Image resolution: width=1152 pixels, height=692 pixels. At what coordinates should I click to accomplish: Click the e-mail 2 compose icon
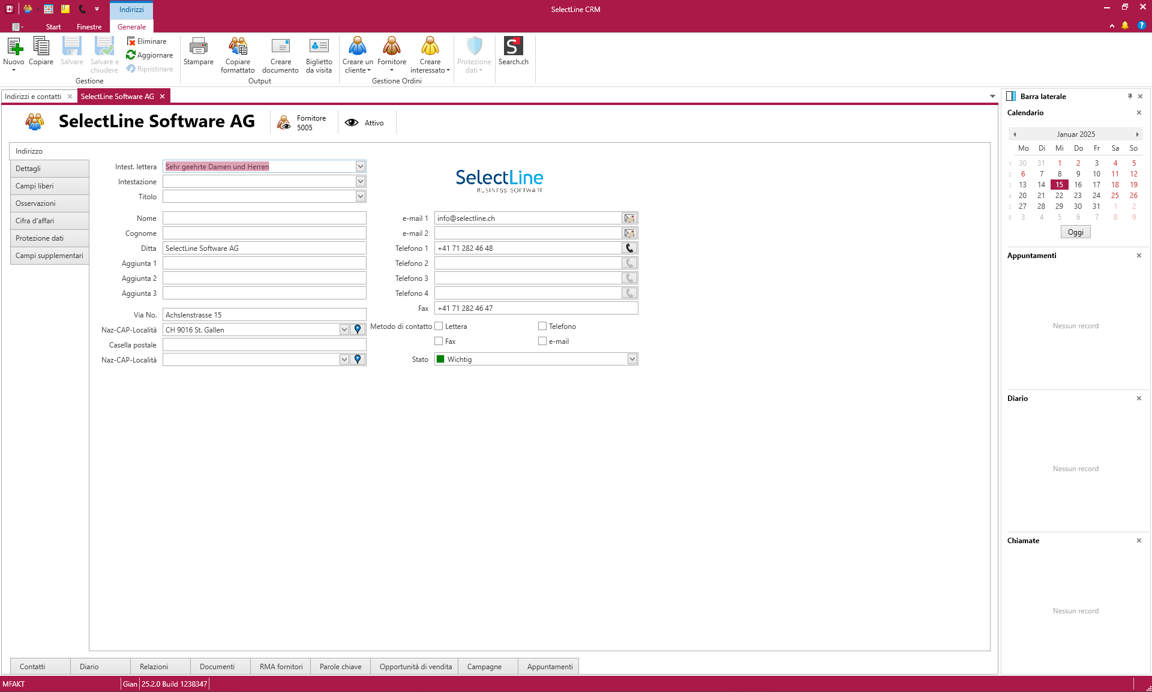pyautogui.click(x=629, y=233)
